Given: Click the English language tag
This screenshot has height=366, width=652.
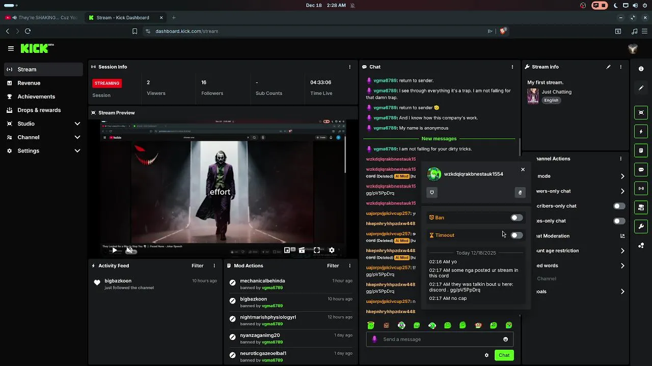Looking at the screenshot, I should pyautogui.click(x=551, y=100).
